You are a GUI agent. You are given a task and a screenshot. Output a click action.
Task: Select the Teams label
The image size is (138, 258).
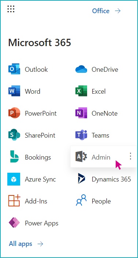tap(100, 135)
